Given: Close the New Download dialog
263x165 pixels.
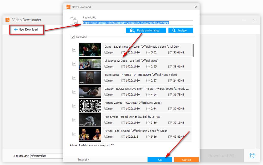Looking at the screenshot, I should pos(196,7).
